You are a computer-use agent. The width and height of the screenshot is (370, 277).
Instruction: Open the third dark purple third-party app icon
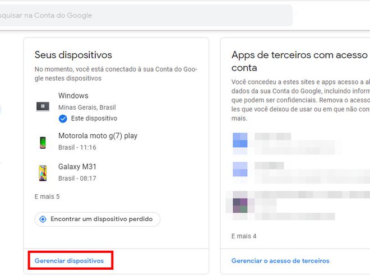click(240, 205)
